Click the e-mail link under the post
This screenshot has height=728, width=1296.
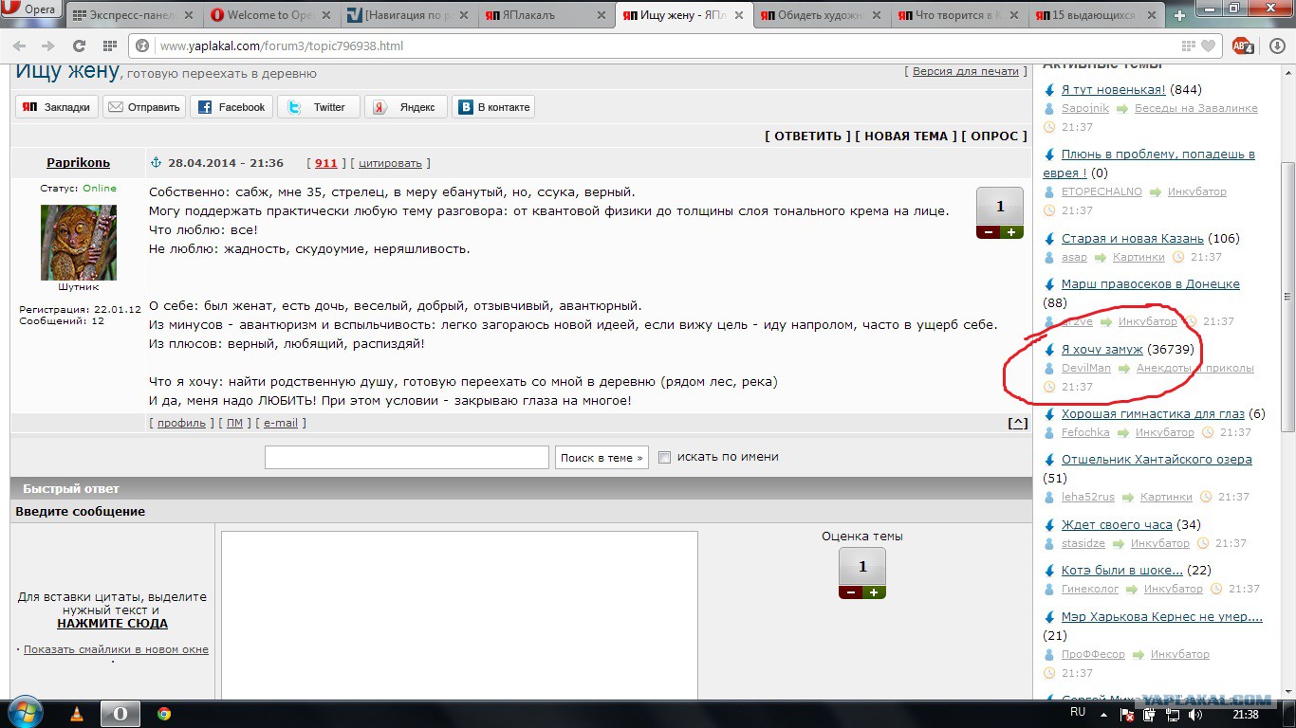pyautogui.click(x=281, y=423)
